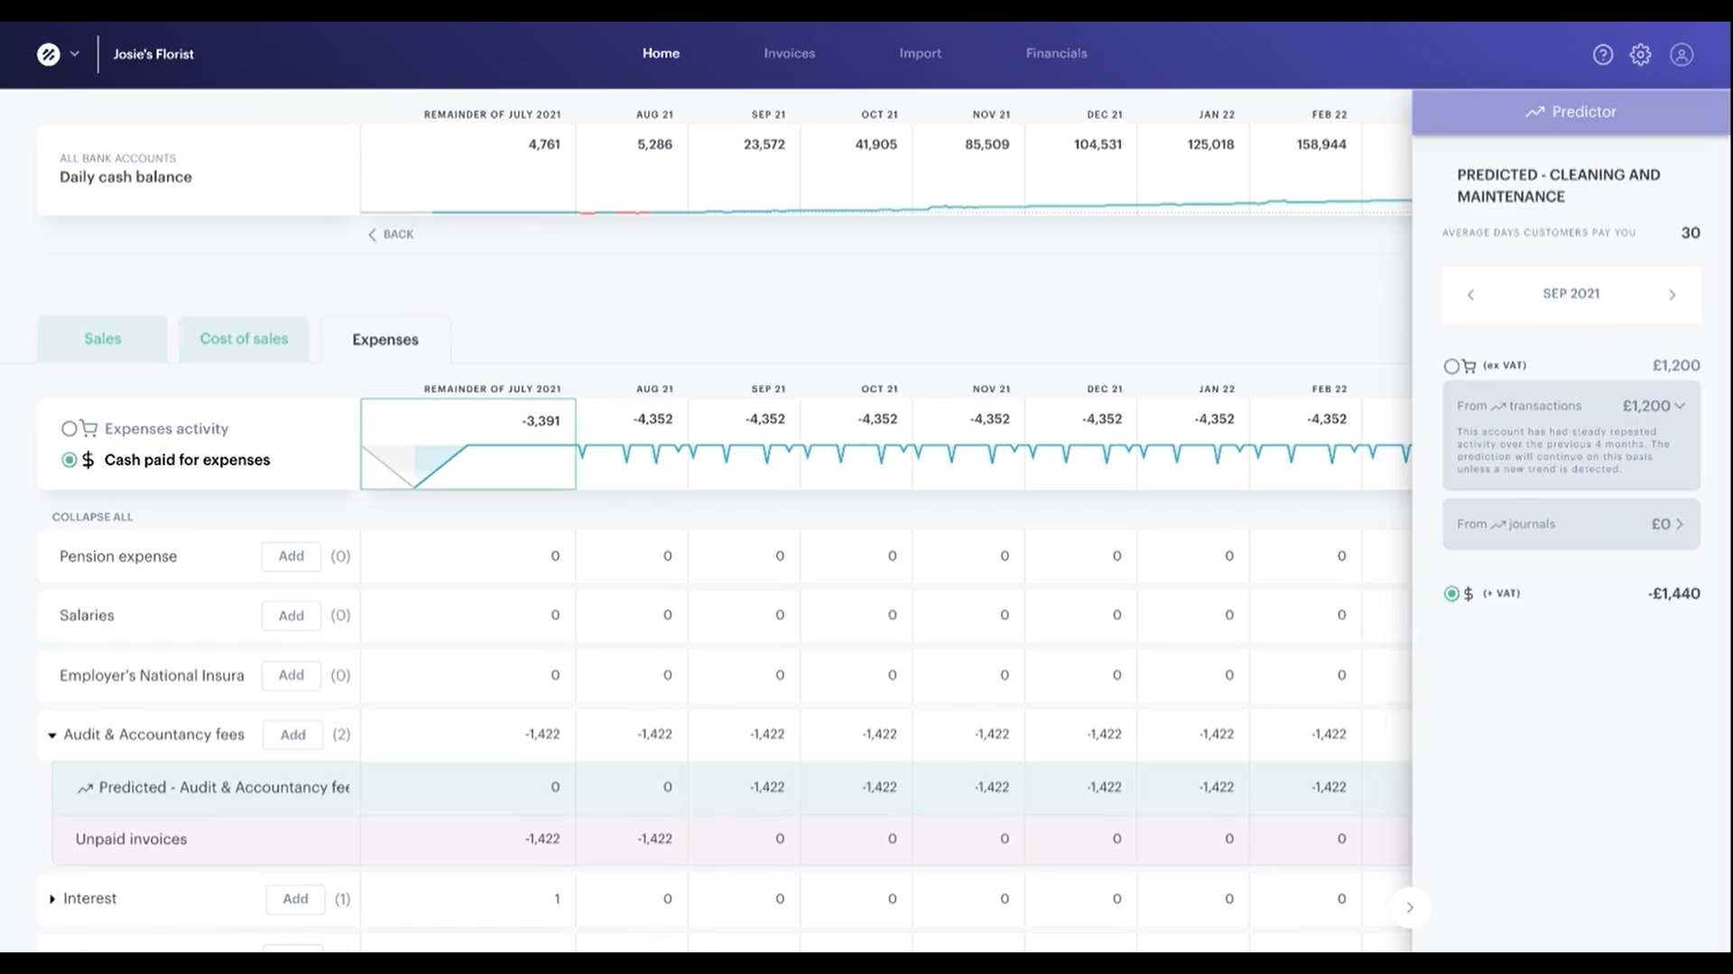Expand the Interest expense row
This screenshot has width=1733, height=974.
(52, 898)
